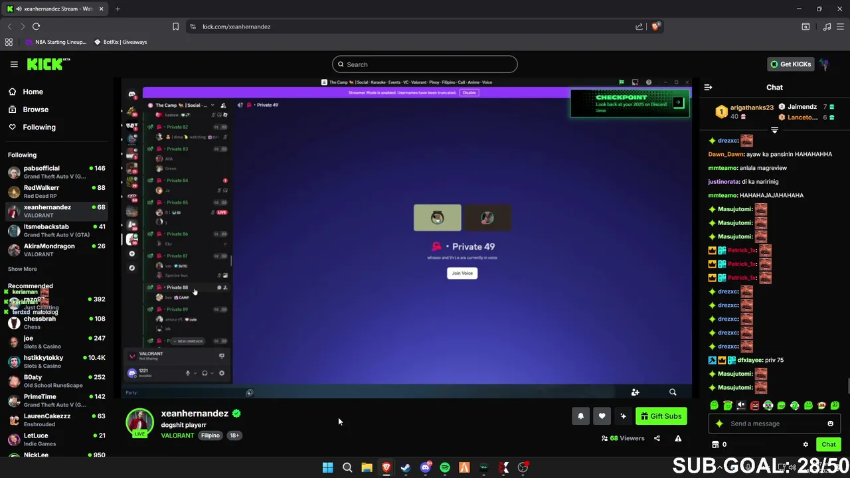Click the green Chat send button

(x=829, y=445)
